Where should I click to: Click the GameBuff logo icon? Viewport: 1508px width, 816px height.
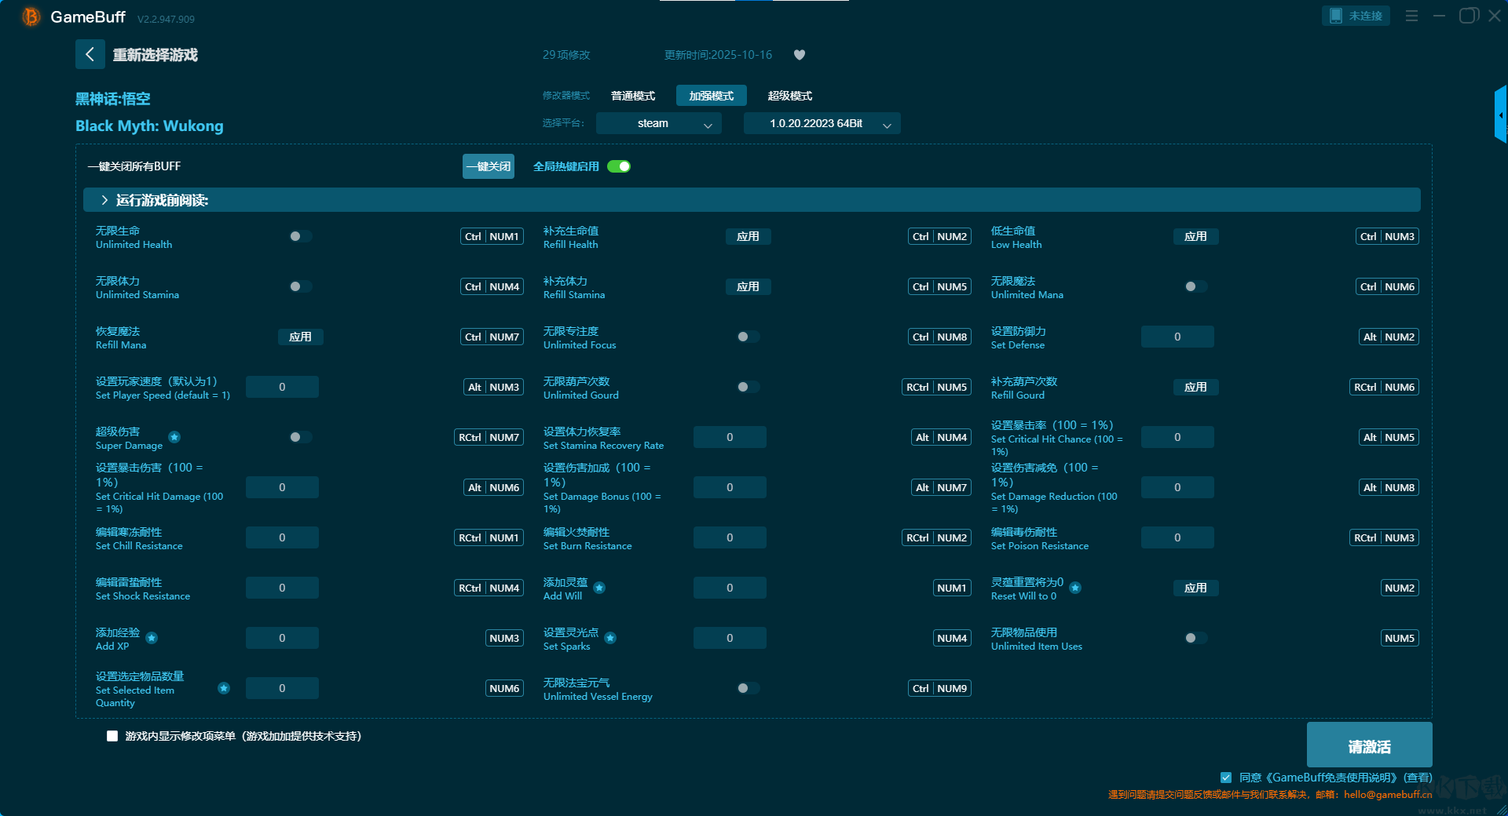coord(31,16)
